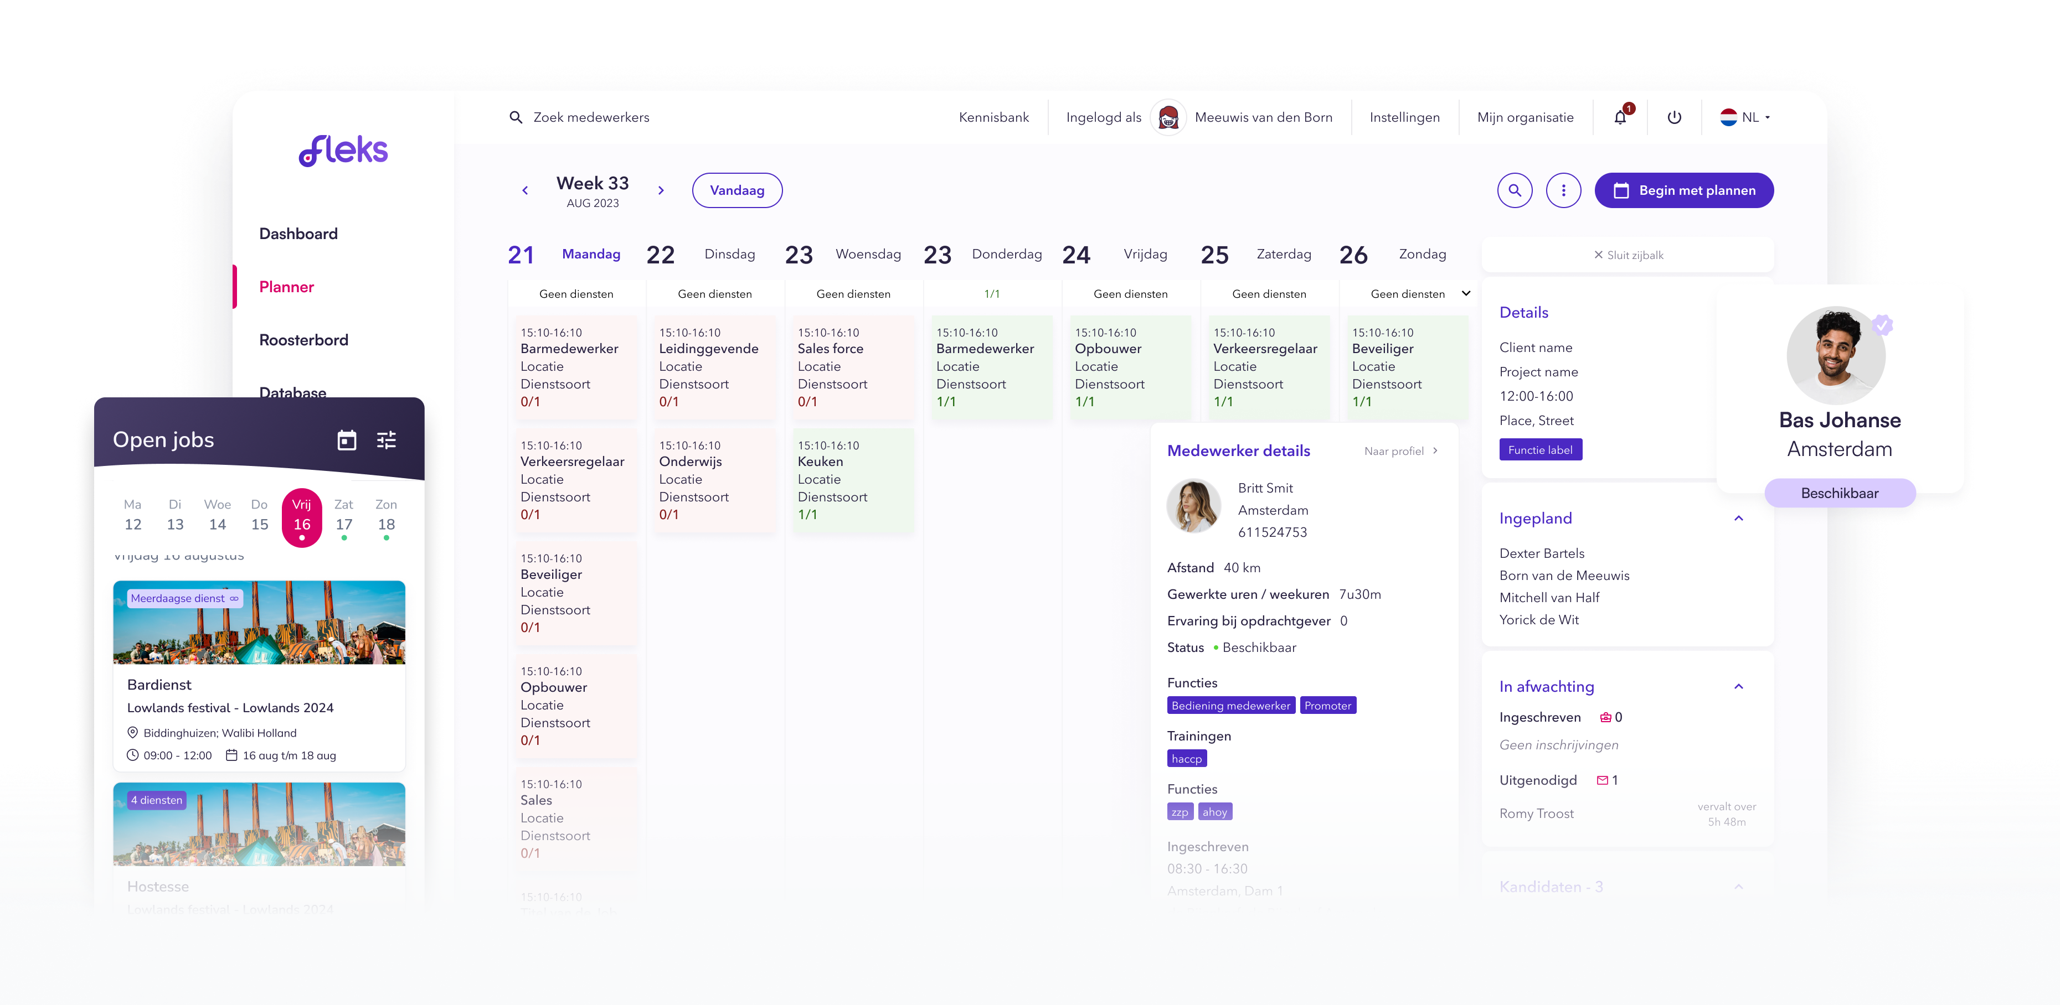
Task: Open the Bardienst Lowlands festival job card image
Action: pos(259,623)
